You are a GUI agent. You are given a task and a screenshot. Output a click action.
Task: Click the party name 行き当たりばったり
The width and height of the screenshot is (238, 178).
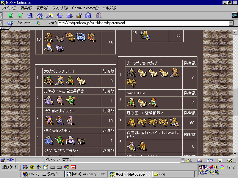pos(59,111)
